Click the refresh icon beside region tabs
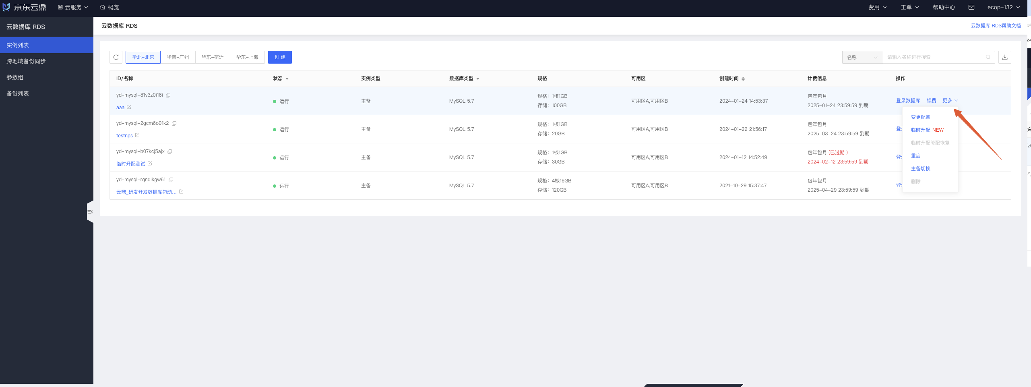This screenshot has height=387, width=1031. (x=116, y=57)
